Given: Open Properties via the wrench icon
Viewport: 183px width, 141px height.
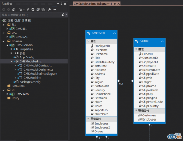Looking at the screenshot, I should click(50, 9).
